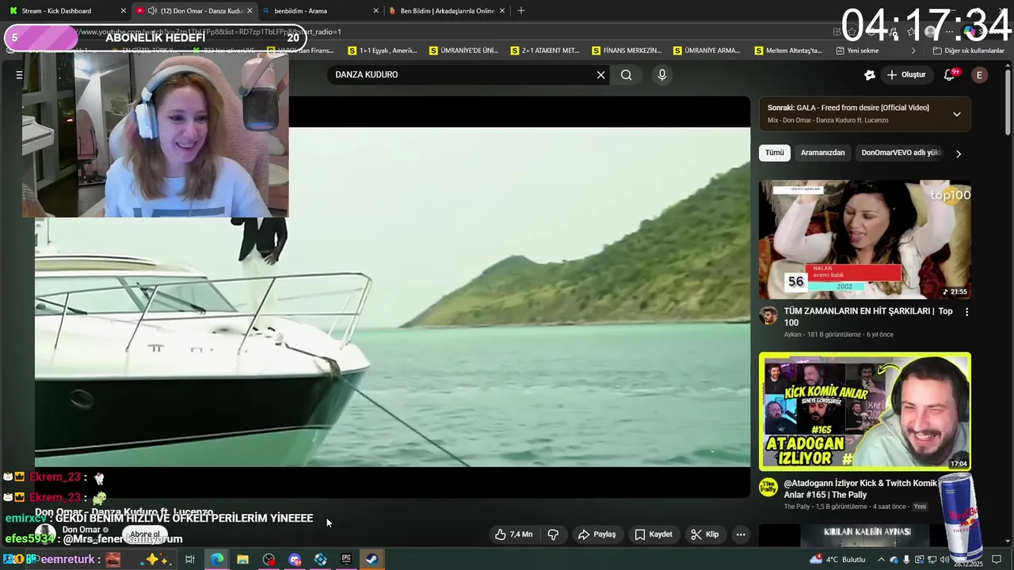
Task: Show hidden system tray icons chevron
Action: 881,560
